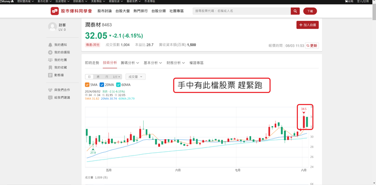
Task: Expand the 基本分析 dropdown tab
Action: [x=153, y=63]
